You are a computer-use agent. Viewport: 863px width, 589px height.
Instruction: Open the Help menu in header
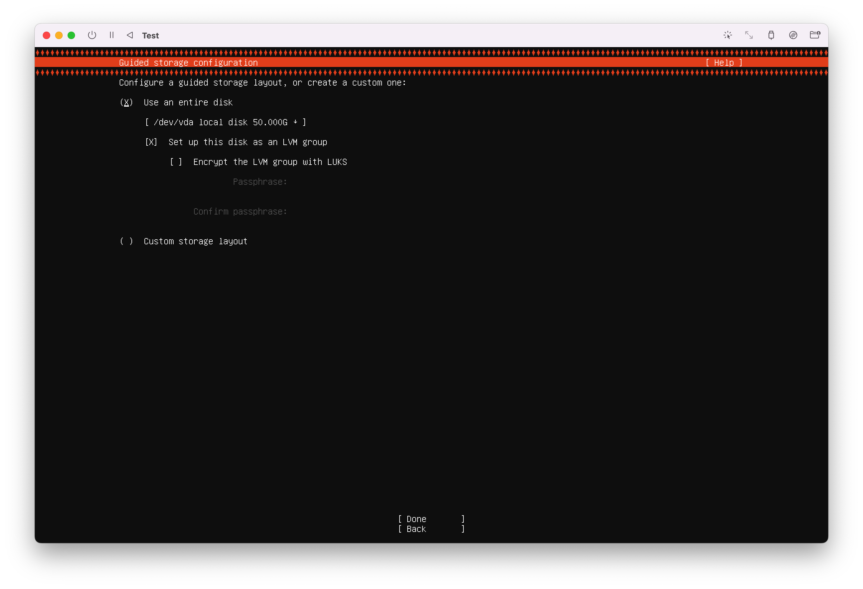pos(724,63)
